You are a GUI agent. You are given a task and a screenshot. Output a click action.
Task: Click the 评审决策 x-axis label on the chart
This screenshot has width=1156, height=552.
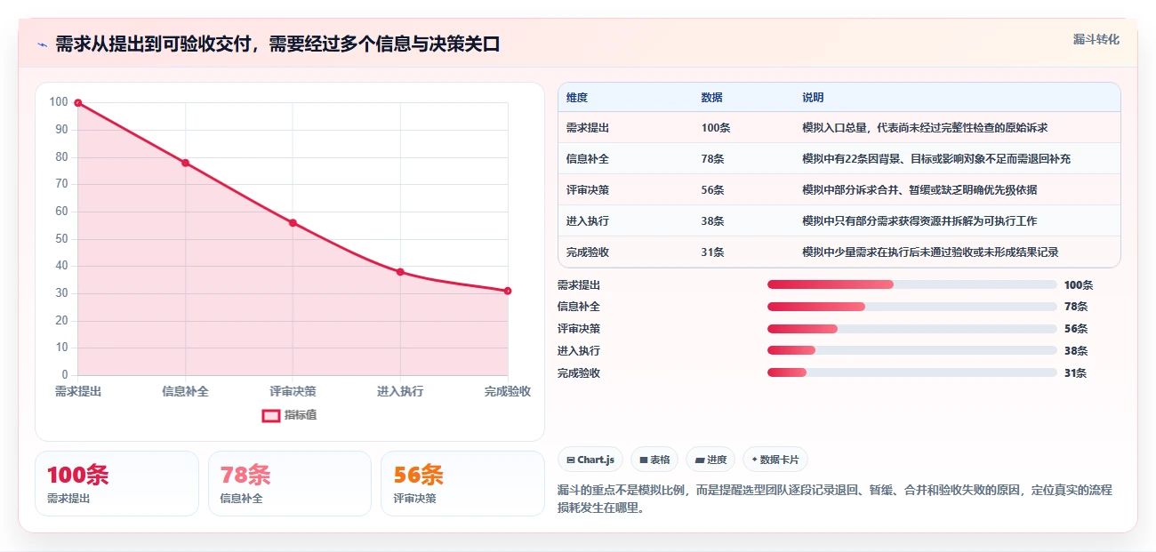[293, 391]
